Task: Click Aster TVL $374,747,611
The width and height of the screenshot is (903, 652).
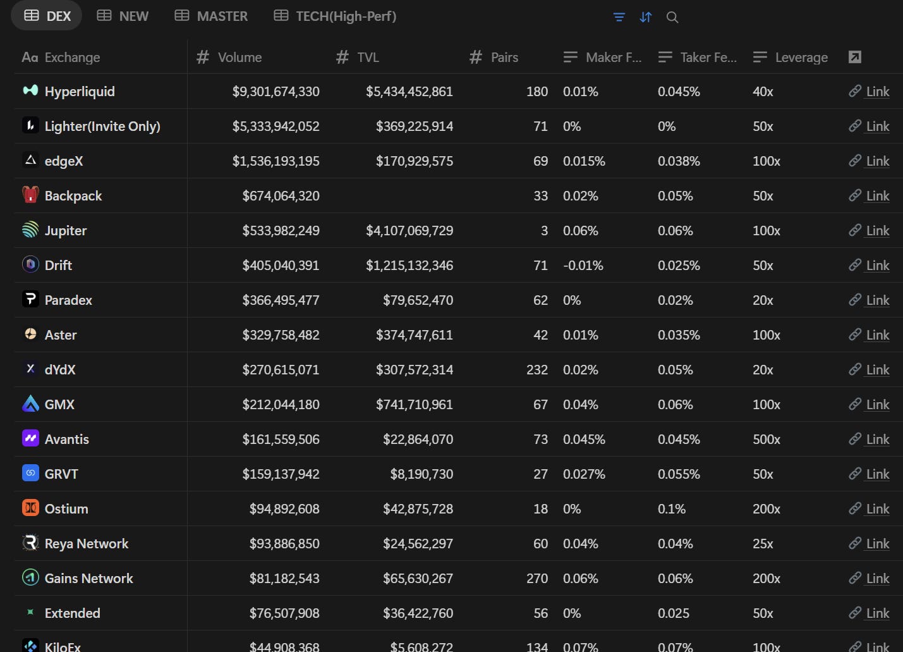Action: (415, 335)
